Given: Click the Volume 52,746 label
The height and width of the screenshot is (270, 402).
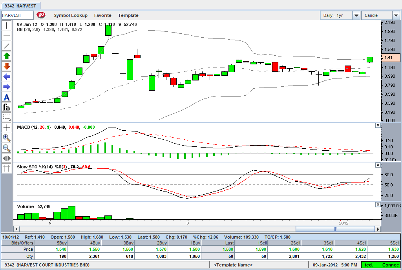Looking at the screenshot, I should pos(34,206).
